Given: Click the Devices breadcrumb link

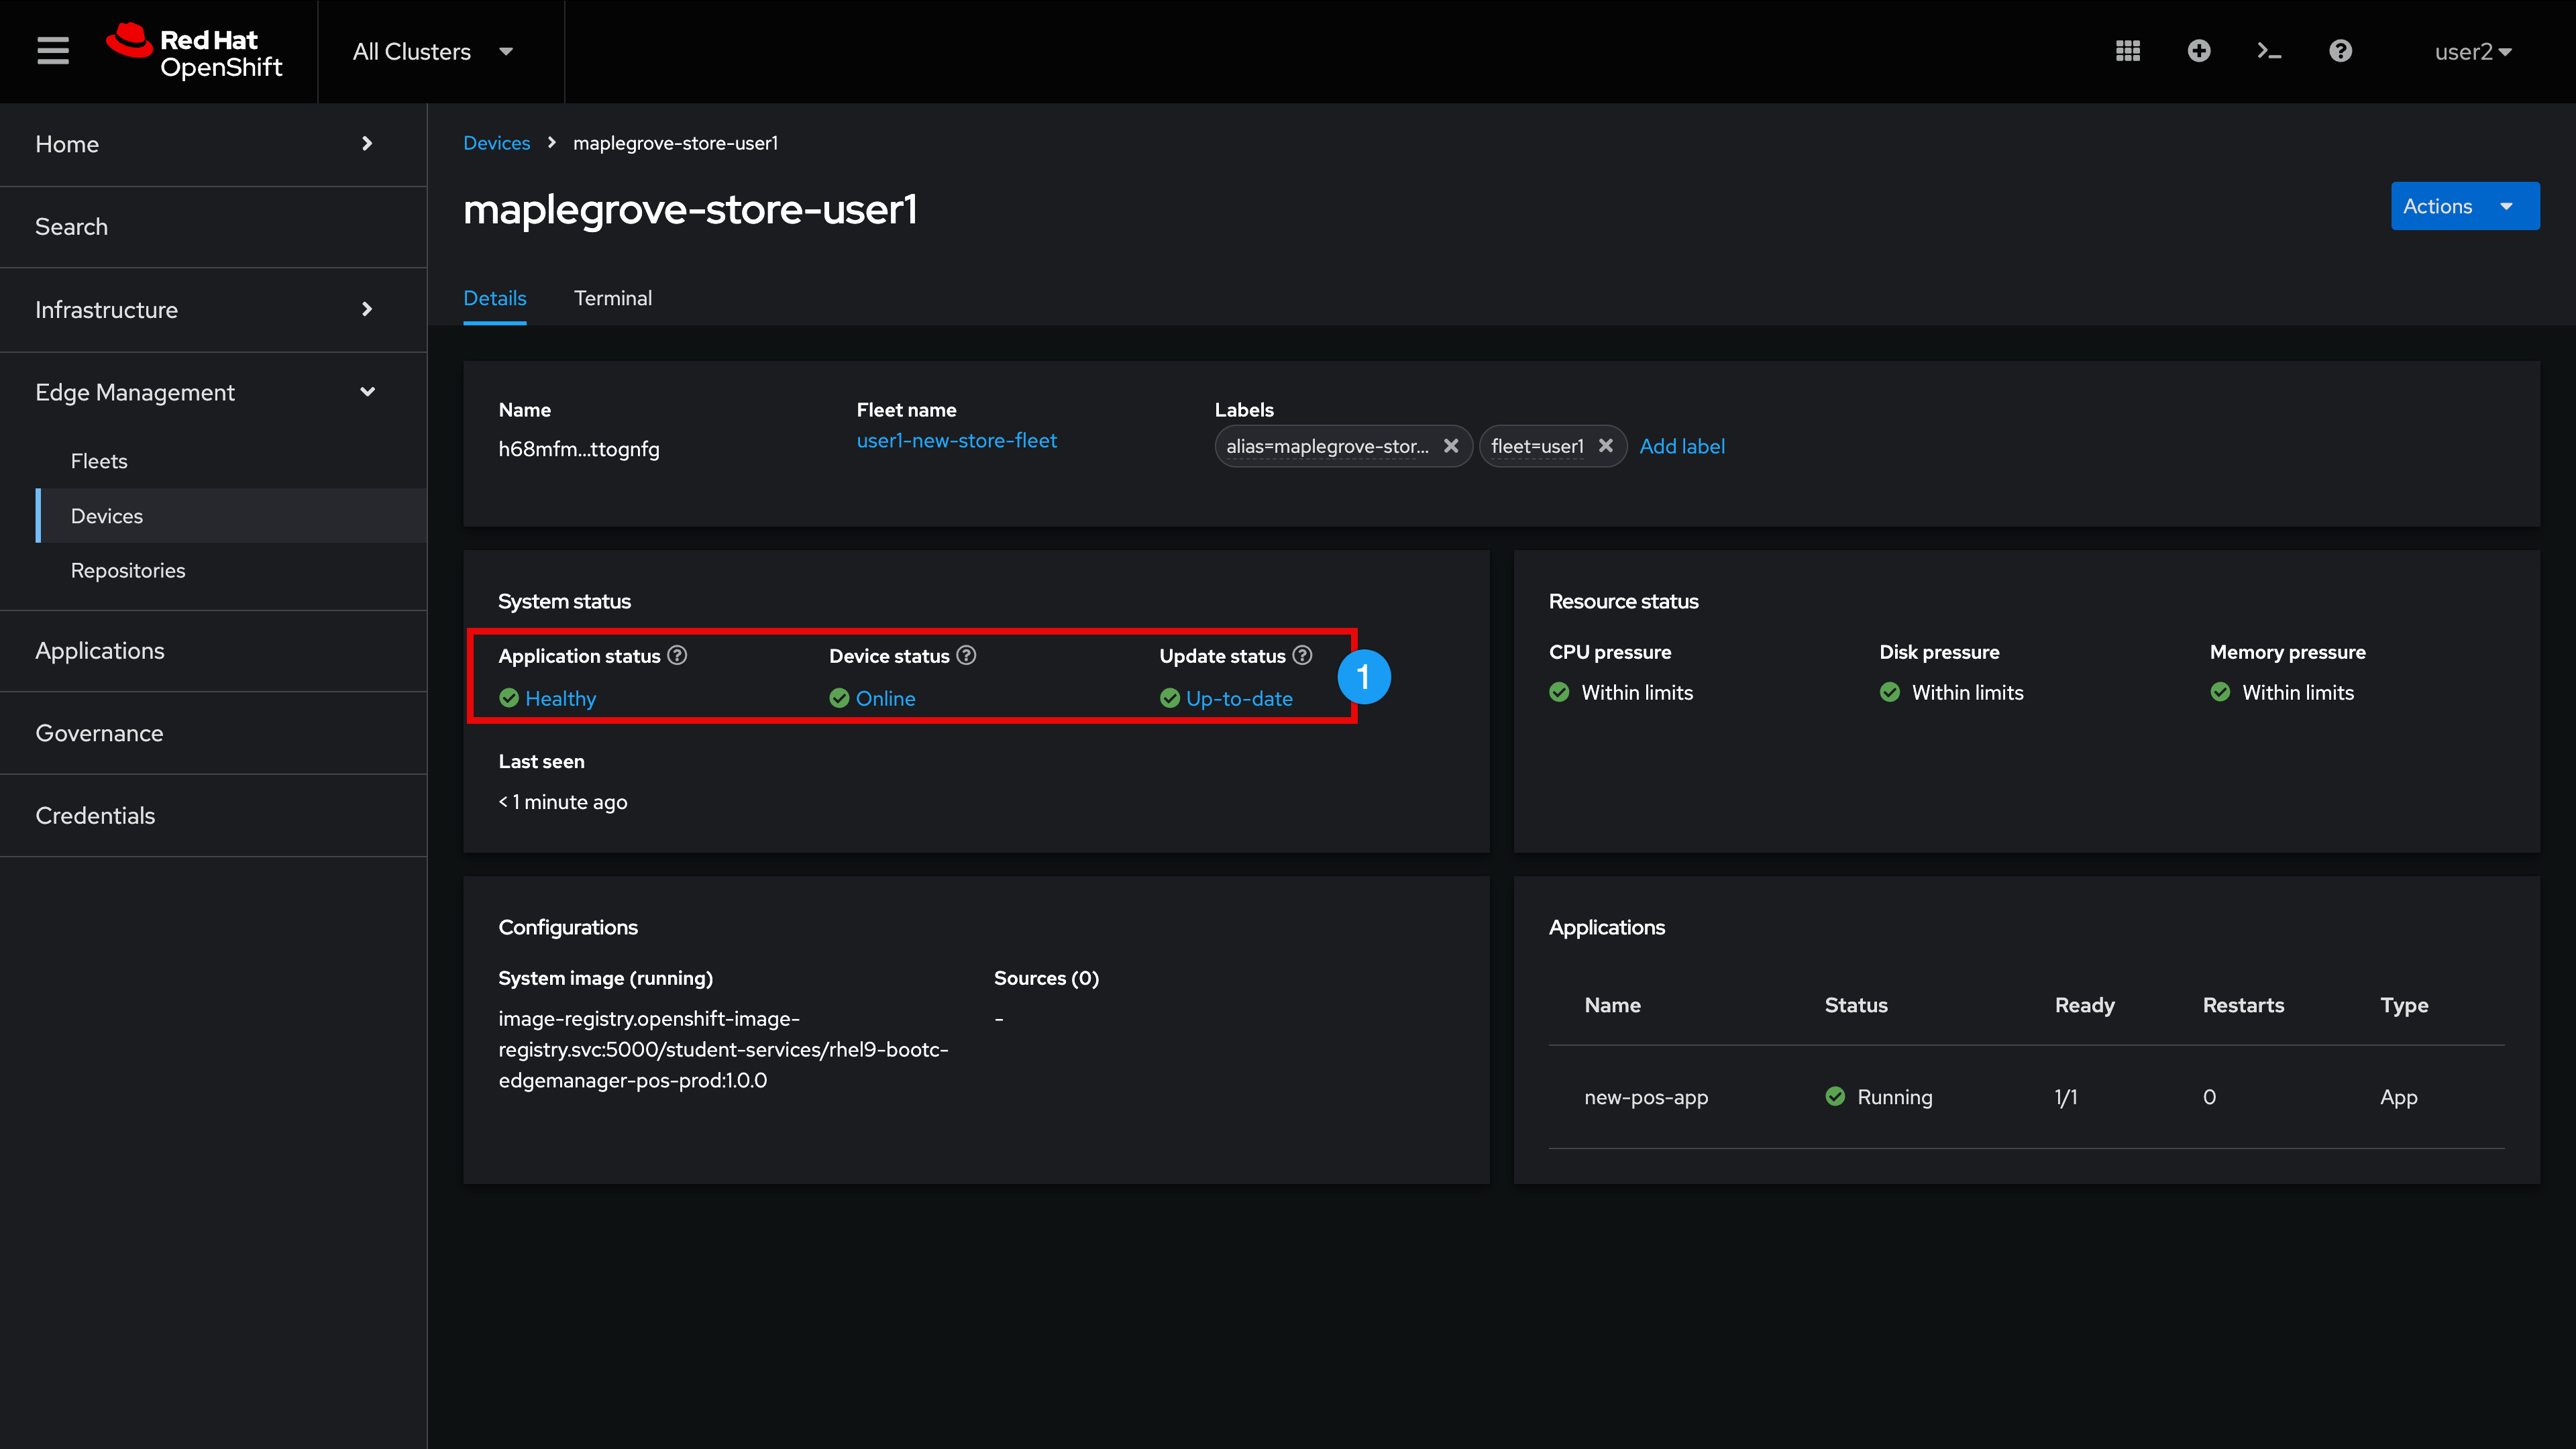Looking at the screenshot, I should [496, 143].
